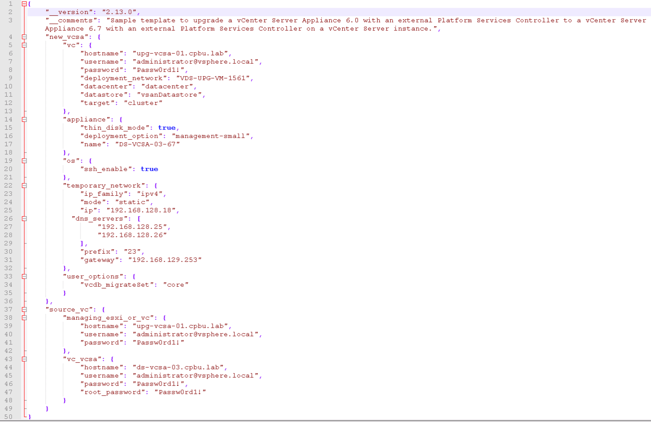Collapse the "new_vcsa" block fold marker
This screenshot has width=651, height=422.
(24, 37)
